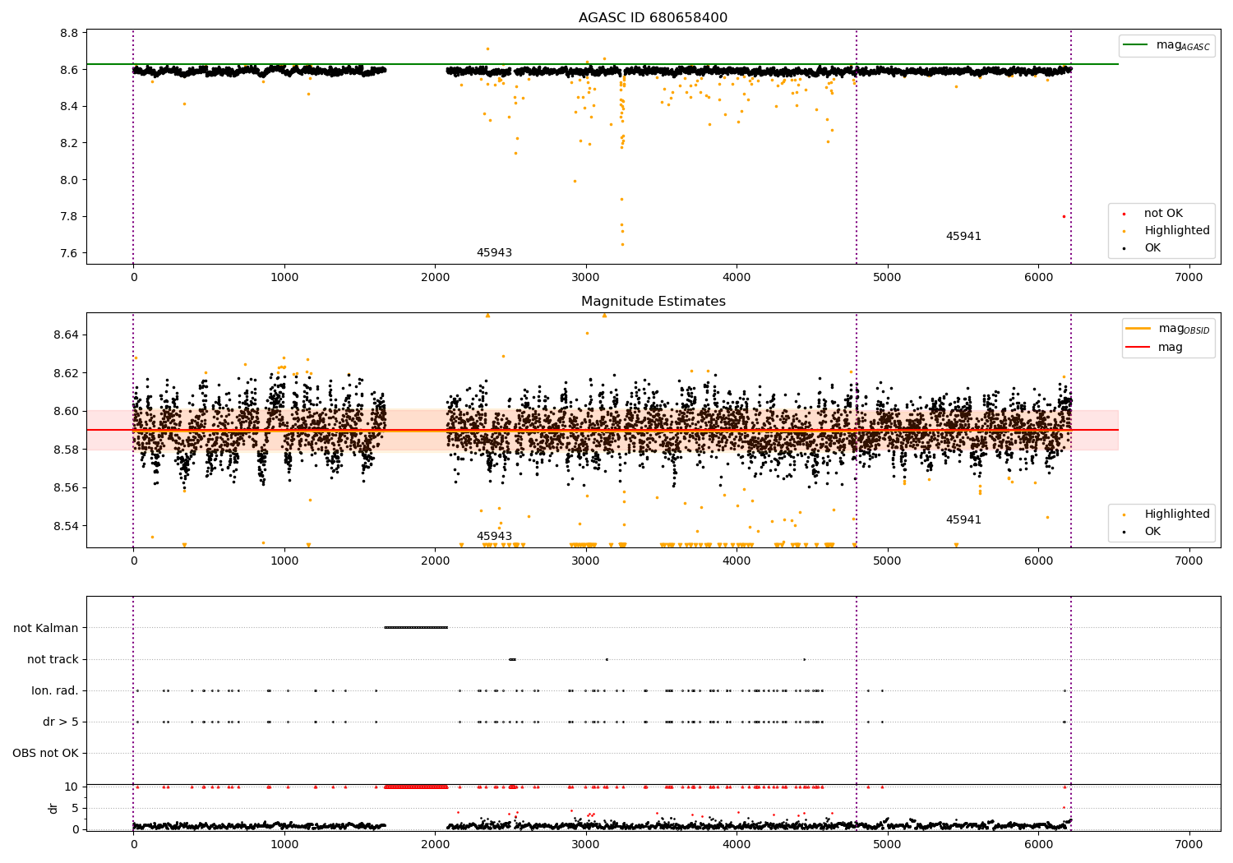Click the '7000' x-axis tick under the top plot
The image size is (1233, 863).
tap(1189, 277)
